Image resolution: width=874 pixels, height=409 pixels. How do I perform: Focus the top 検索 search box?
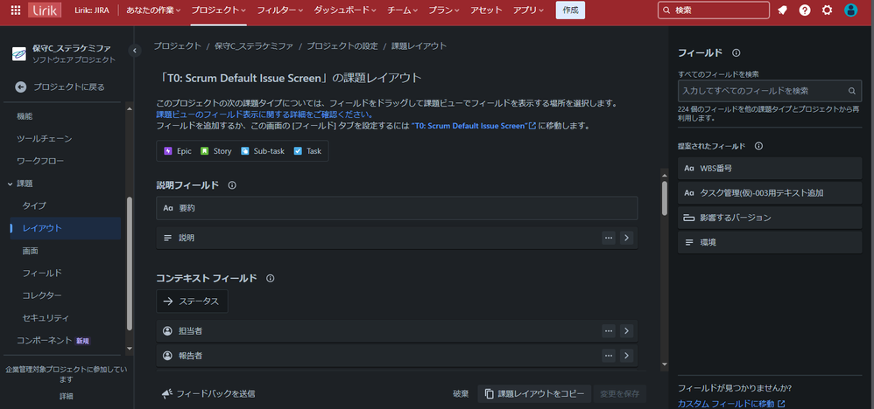pos(714,10)
